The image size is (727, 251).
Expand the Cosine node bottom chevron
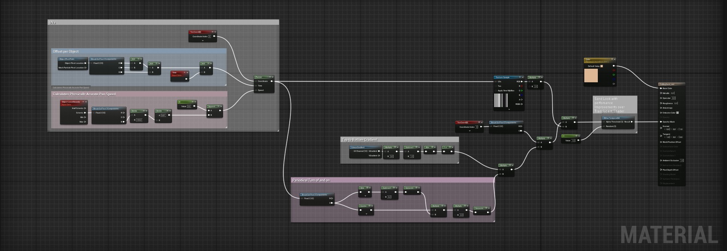click(366, 214)
